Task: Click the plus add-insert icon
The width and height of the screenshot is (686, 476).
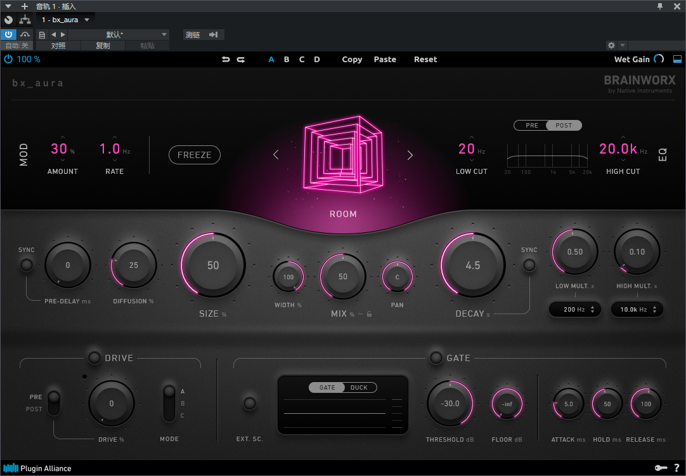Action: click(25, 6)
